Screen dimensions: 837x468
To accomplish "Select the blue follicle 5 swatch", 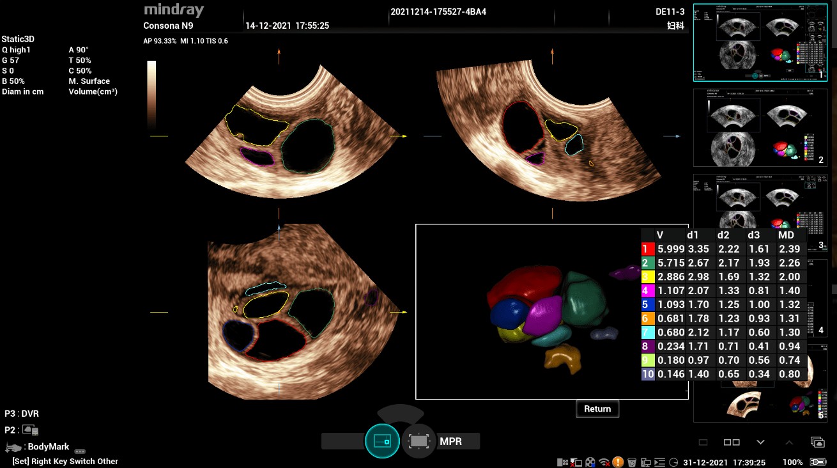I will [x=648, y=305].
